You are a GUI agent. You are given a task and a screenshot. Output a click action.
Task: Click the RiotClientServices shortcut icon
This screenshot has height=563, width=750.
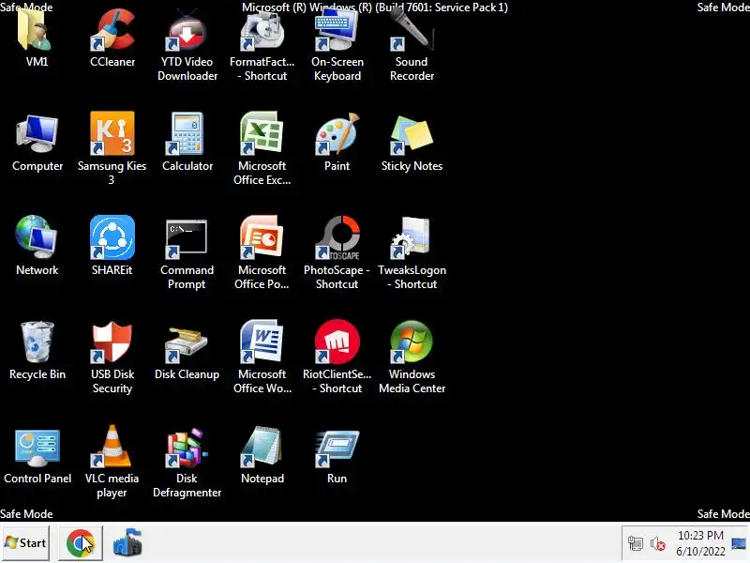click(x=337, y=342)
